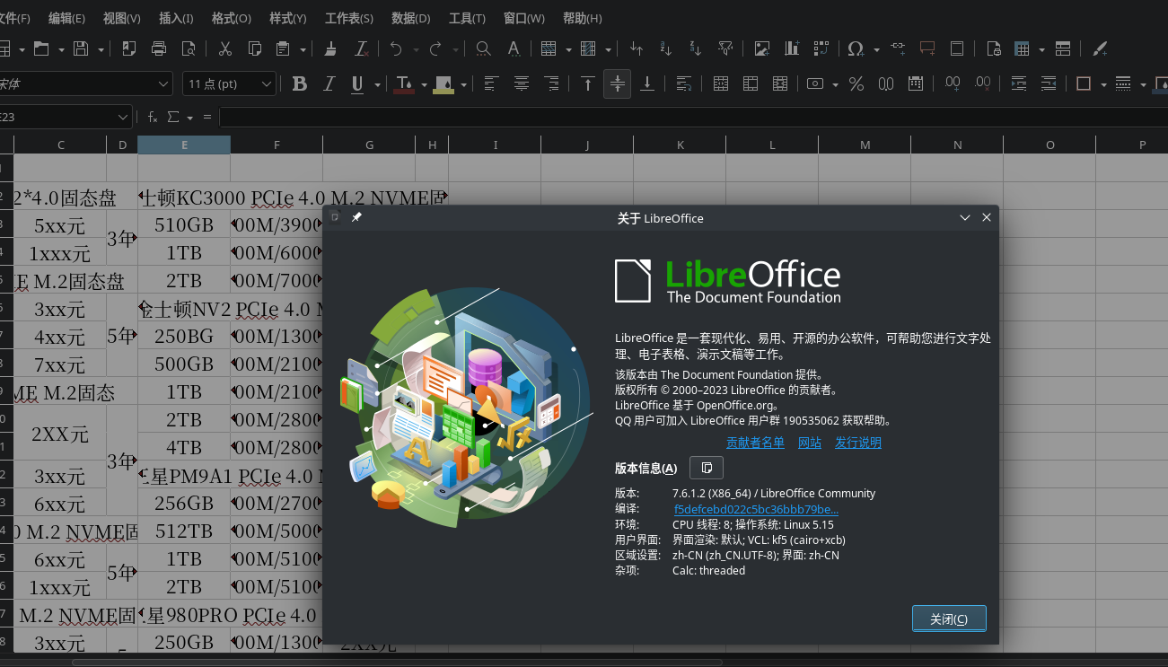Open the font size dropdown
Image resolution: width=1168 pixels, height=667 pixels.
(266, 83)
